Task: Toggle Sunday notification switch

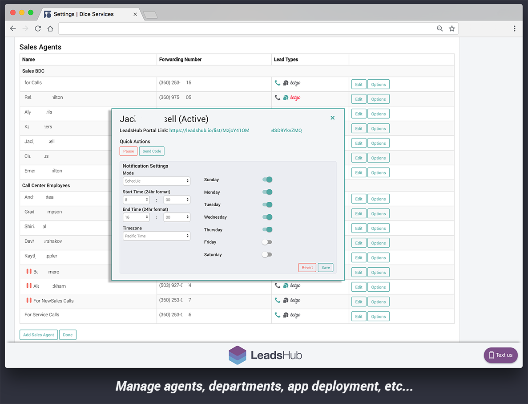Action: [x=267, y=180]
